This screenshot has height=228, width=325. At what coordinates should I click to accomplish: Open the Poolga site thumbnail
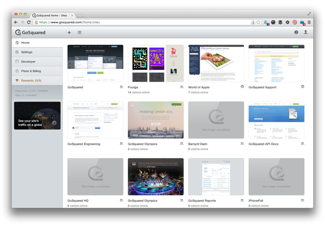pos(155,63)
